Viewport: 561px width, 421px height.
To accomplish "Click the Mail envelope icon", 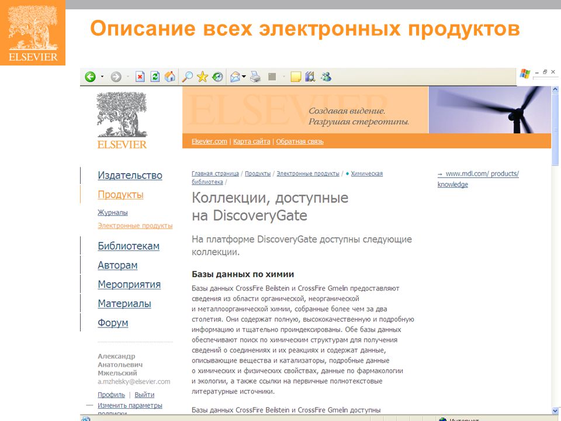I will (235, 77).
